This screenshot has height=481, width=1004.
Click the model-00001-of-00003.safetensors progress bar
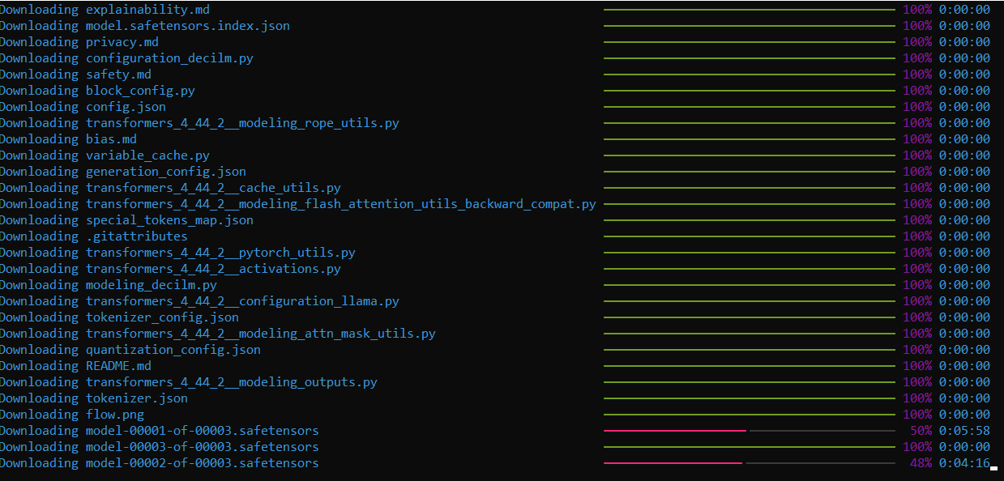tap(750, 431)
